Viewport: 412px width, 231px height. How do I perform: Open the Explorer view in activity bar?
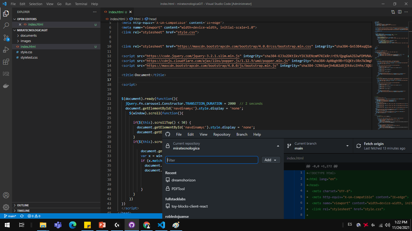(6, 13)
